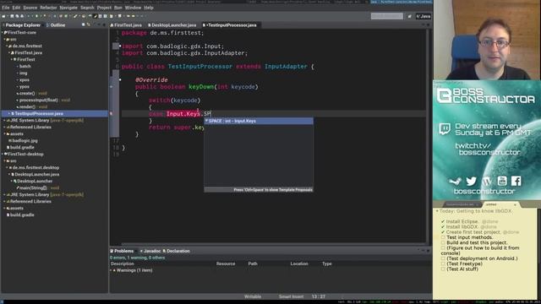Click Collapse All icon in Package Explorer
The width and height of the screenshot is (541, 304).
[83, 24]
